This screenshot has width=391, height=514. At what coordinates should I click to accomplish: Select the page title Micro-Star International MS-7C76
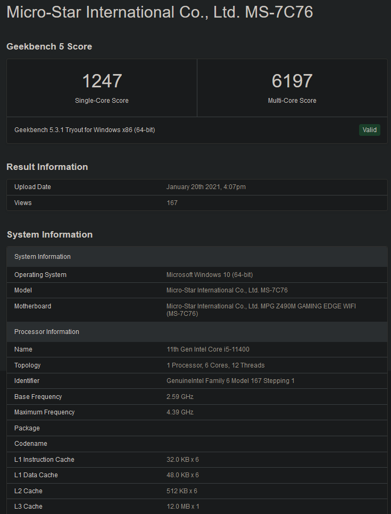click(x=160, y=12)
